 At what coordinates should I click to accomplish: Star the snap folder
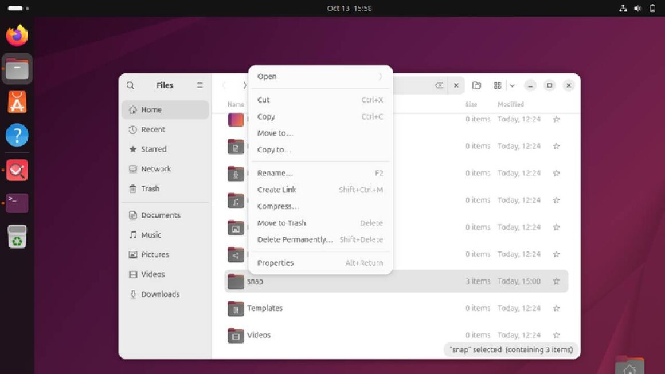(557, 281)
